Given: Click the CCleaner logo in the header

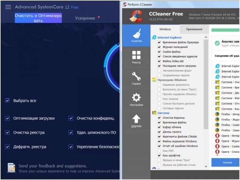Looking at the screenshot, I should tap(136, 16).
